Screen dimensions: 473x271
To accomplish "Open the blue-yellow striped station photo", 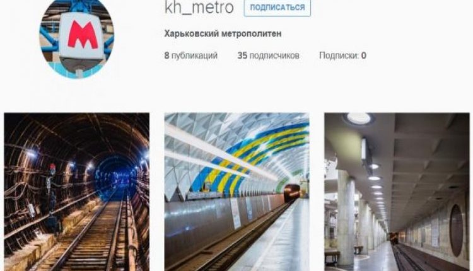I will pos(237,192).
